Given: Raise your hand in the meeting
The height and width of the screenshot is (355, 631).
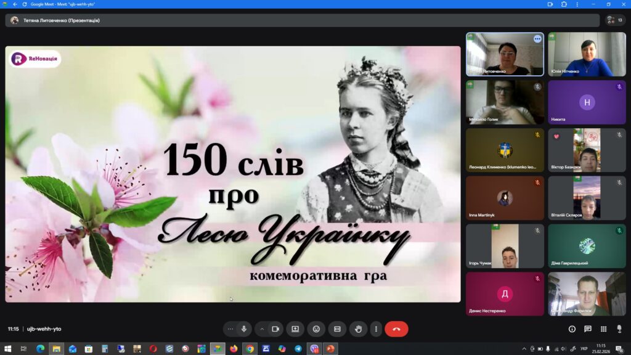Looking at the screenshot, I should tap(358, 329).
